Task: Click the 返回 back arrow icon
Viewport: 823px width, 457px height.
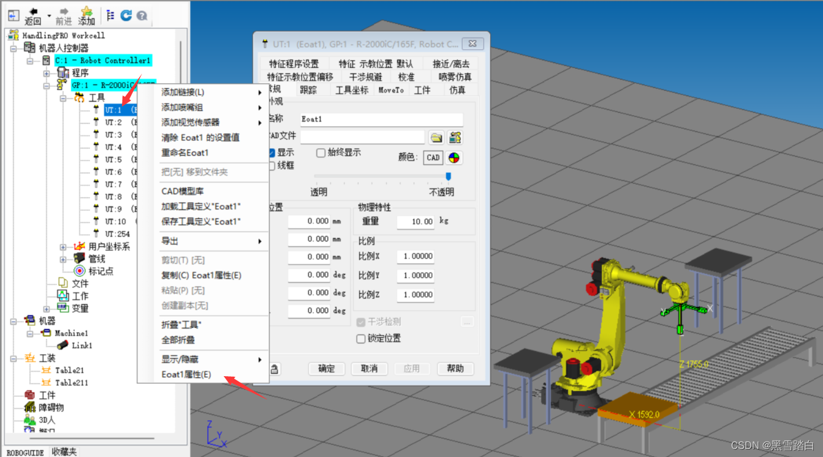Action: click(32, 12)
